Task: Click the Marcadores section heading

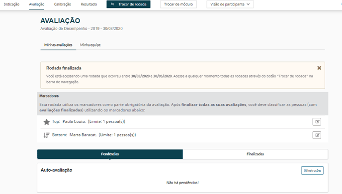Action: [x=49, y=96]
